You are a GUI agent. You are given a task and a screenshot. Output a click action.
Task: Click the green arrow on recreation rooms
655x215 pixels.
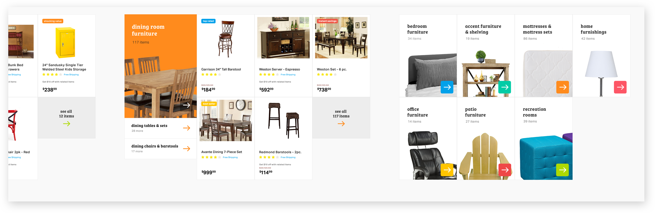562,170
